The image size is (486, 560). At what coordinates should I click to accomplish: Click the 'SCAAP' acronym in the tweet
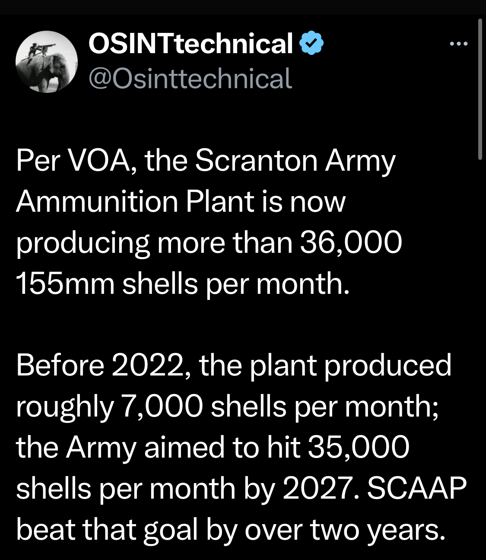pyautogui.click(x=417, y=489)
